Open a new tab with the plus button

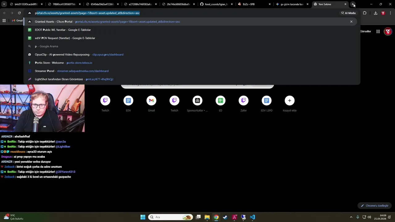[353, 4]
